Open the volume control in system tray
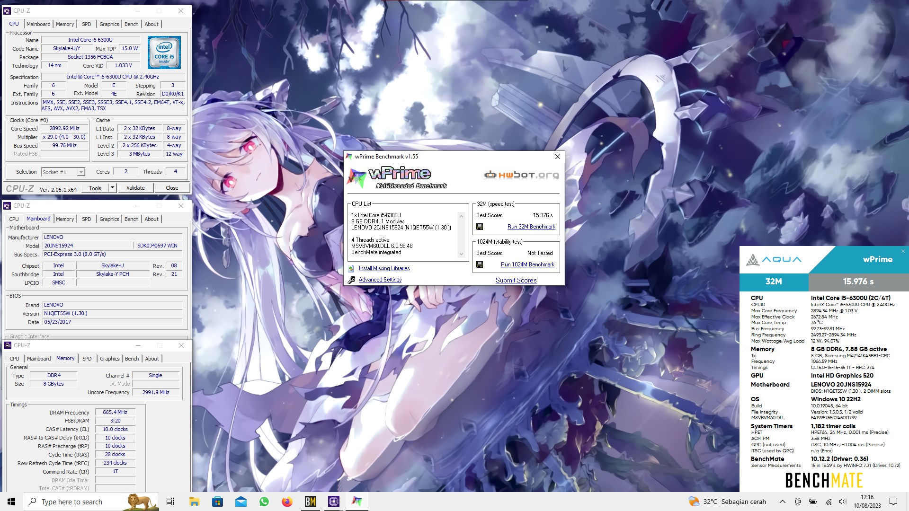909x511 pixels. tap(843, 502)
